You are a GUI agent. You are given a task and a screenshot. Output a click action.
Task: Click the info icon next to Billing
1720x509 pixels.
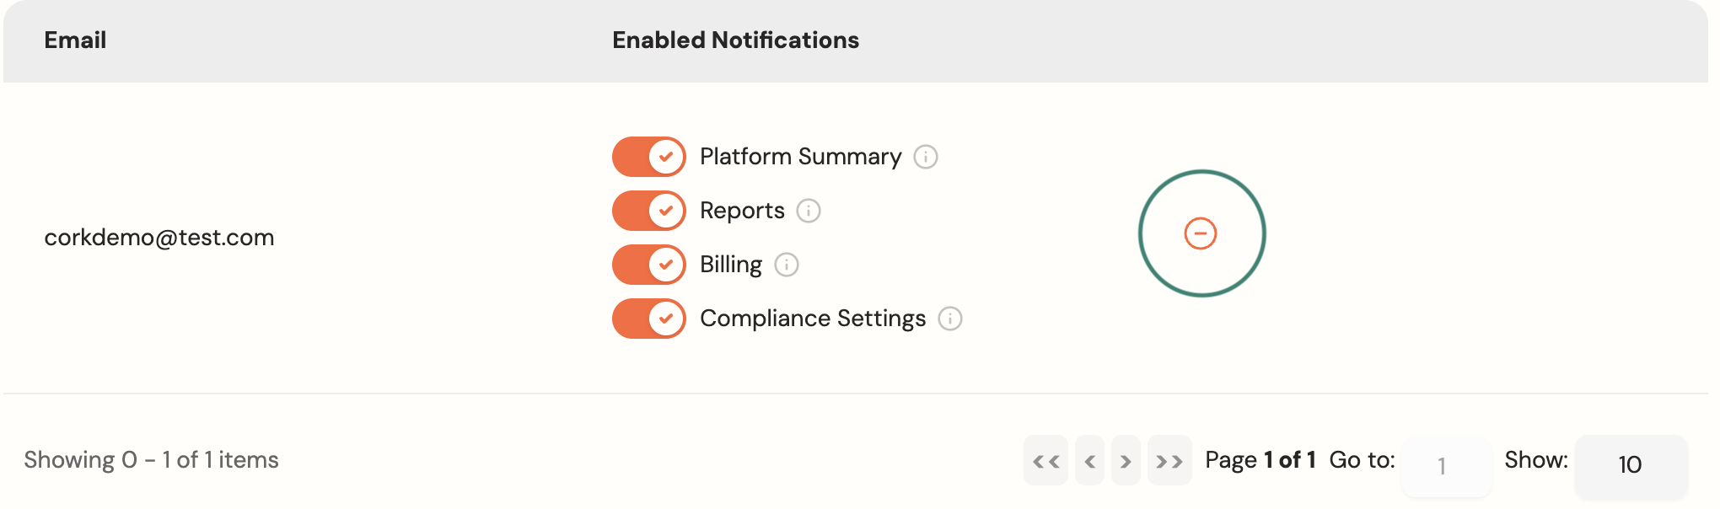click(787, 265)
